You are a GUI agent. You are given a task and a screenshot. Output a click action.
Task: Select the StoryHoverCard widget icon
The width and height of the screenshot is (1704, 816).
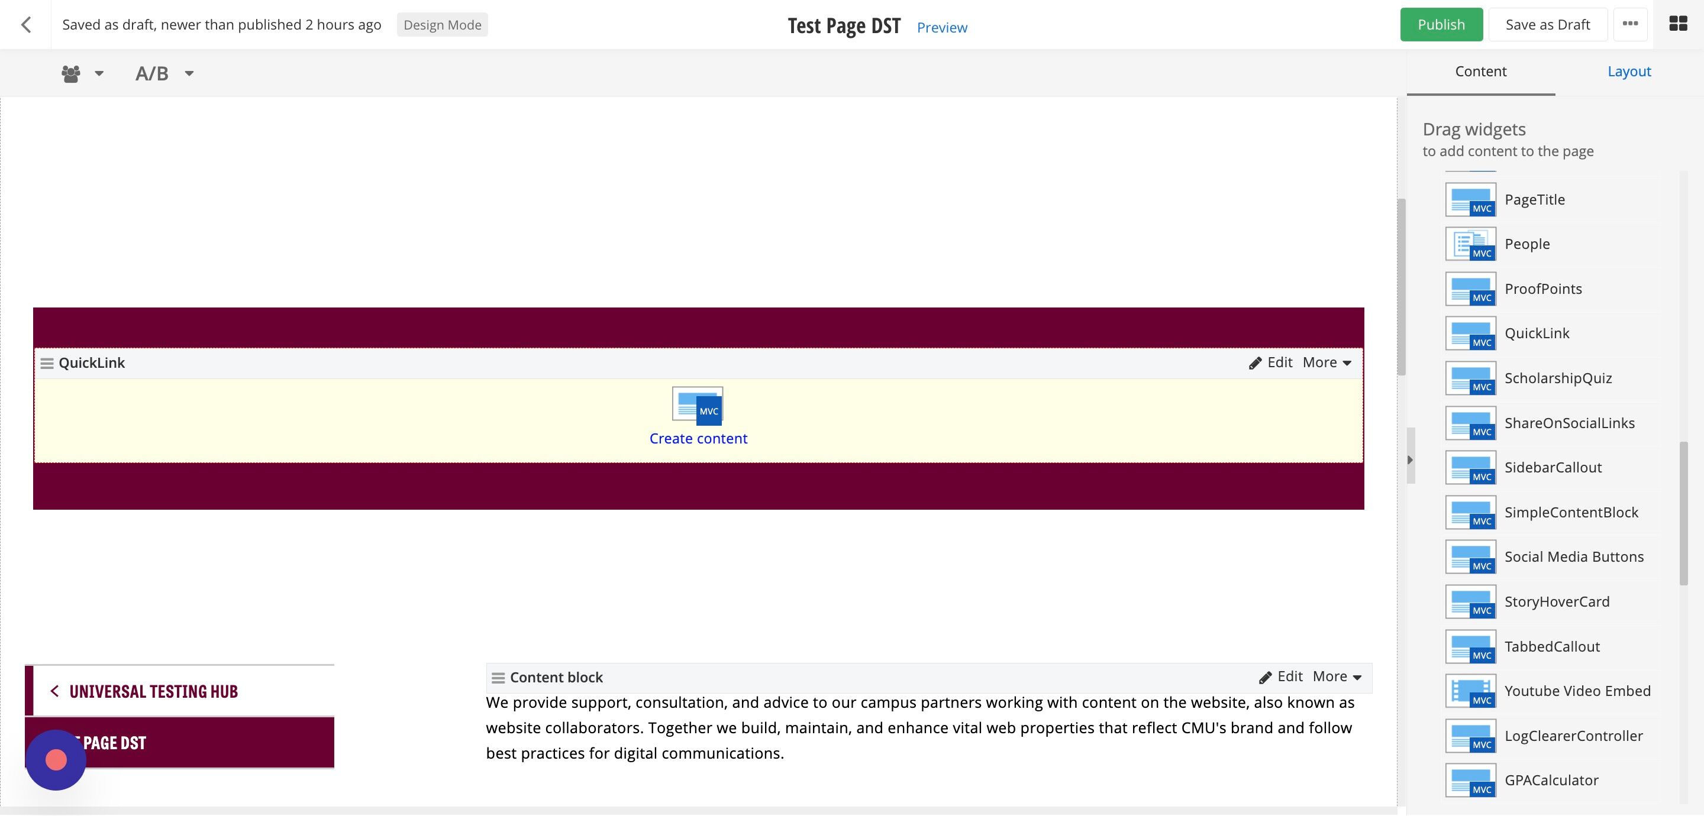[x=1470, y=602]
